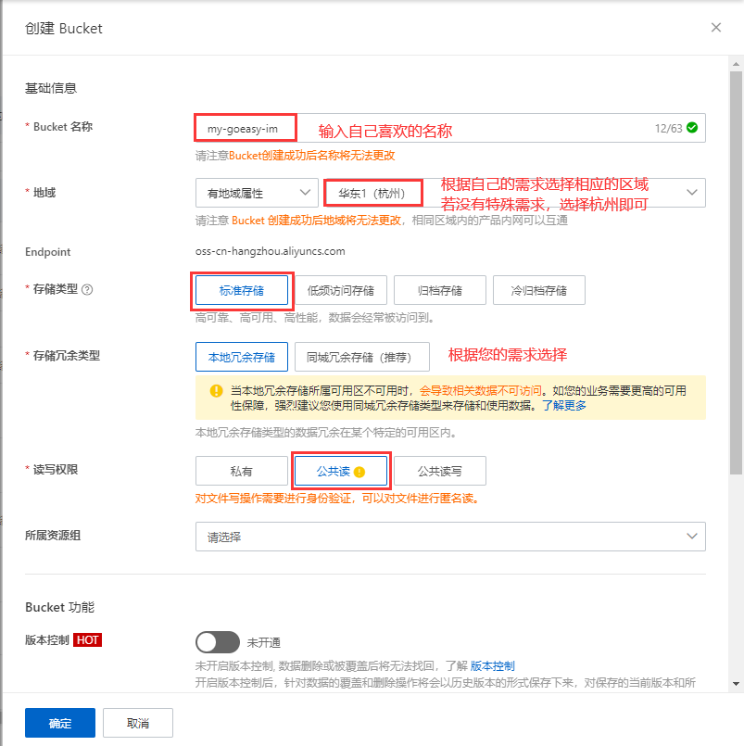The height and width of the screenshot is (746, 744).
Task: Choose 归档存储 storage type
Action: point(440,290)
